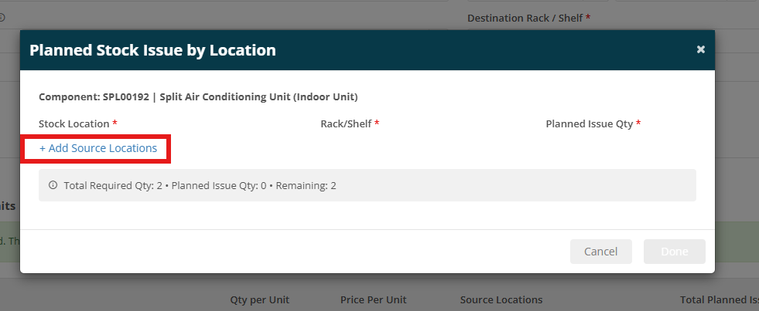Click Source Locations column header behind dialog

coord(501,300)
